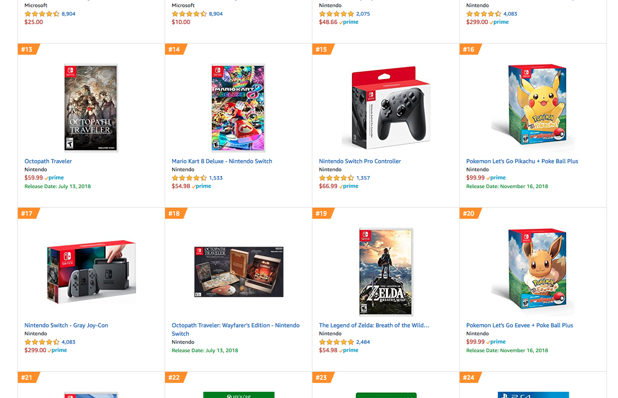Open the Octopath Traveler Wayfarer's Edition image
This screenshot has width=618, height=398.
[239, 272]
